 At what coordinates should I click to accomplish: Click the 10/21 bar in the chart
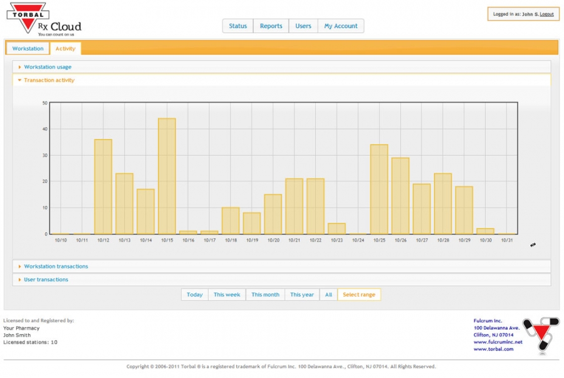pos(295,207)
